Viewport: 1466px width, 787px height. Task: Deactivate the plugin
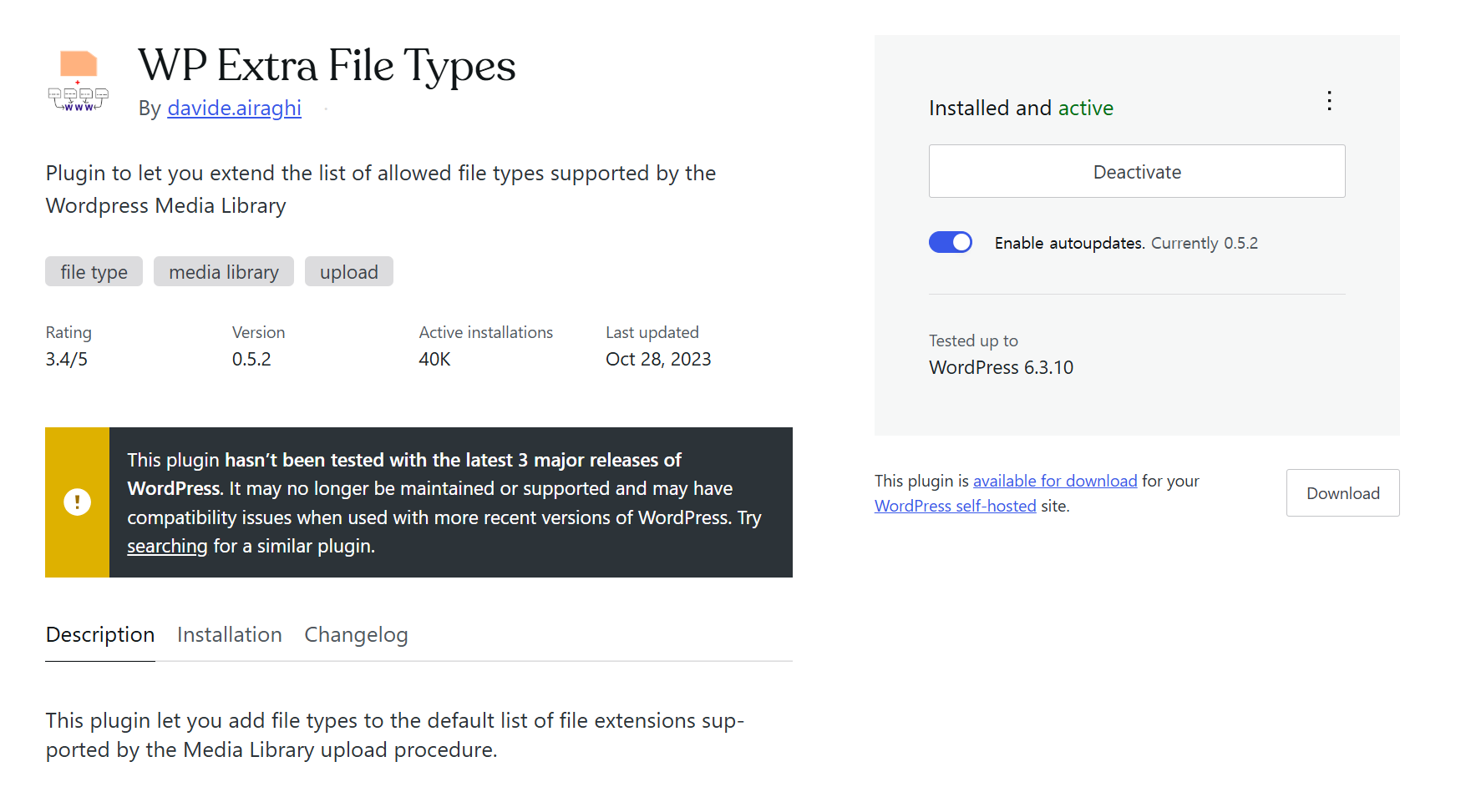click(x=1137, y=171)
